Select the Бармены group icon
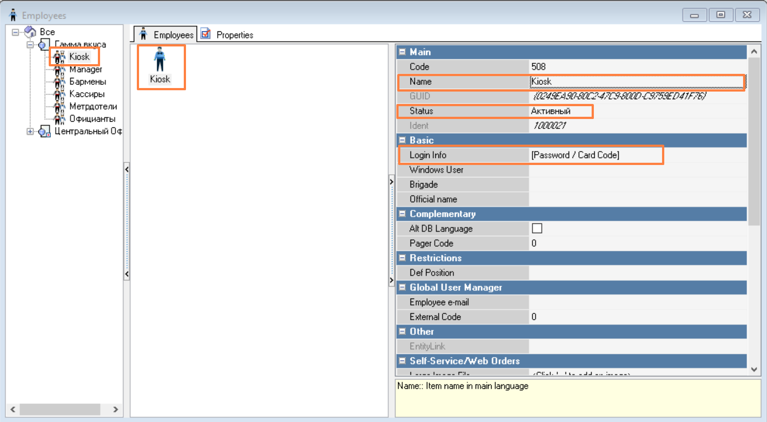 59,82
